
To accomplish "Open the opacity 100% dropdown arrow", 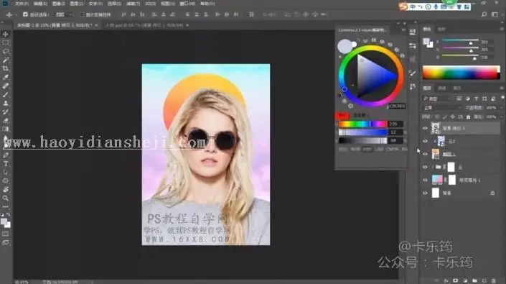I will 501,108.
